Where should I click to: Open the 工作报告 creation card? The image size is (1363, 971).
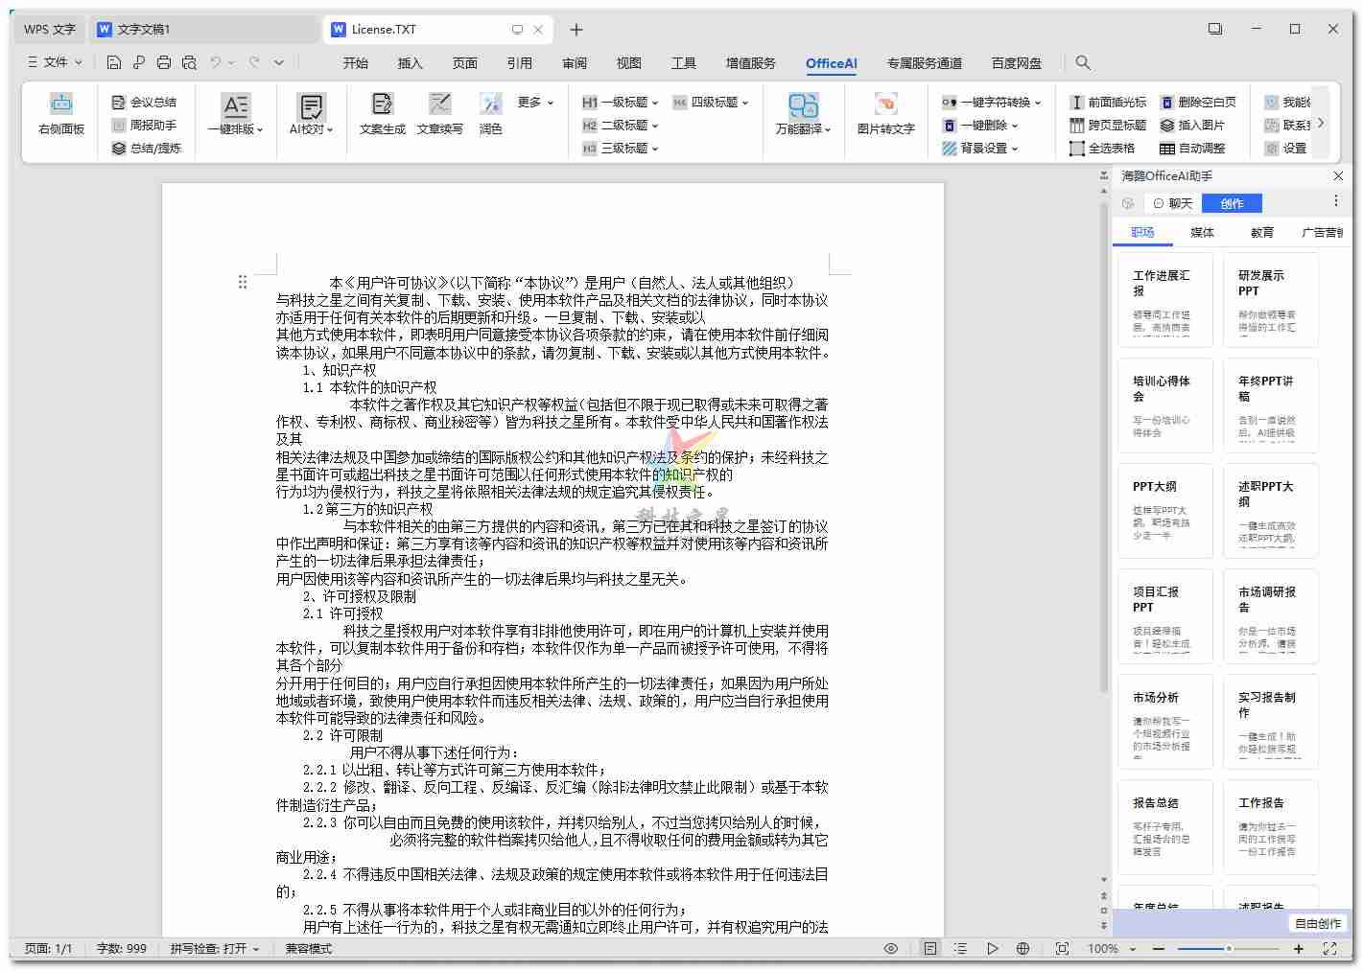tap(1270, 827)
